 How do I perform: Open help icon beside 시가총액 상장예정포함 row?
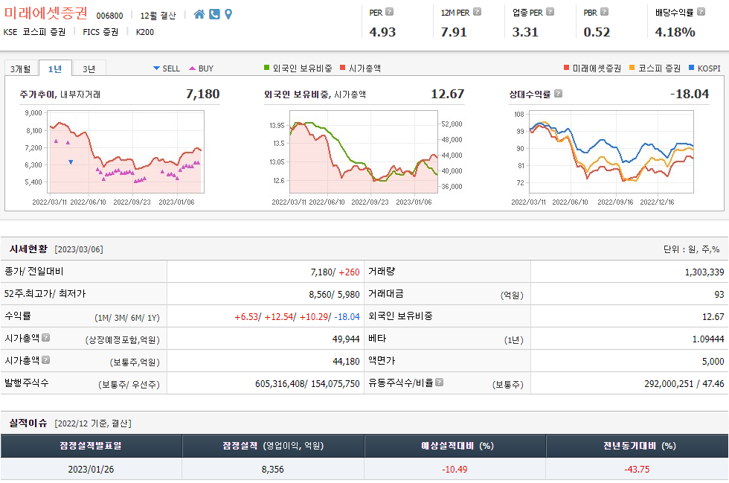(x=45, y=337)
